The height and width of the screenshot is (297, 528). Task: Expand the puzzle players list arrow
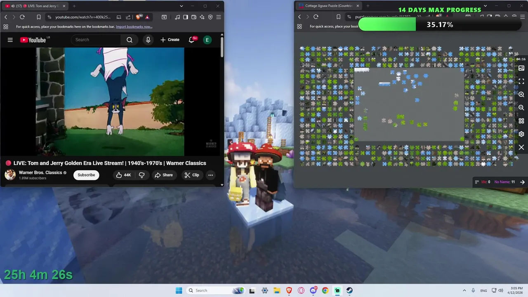[x=522, y=182]
